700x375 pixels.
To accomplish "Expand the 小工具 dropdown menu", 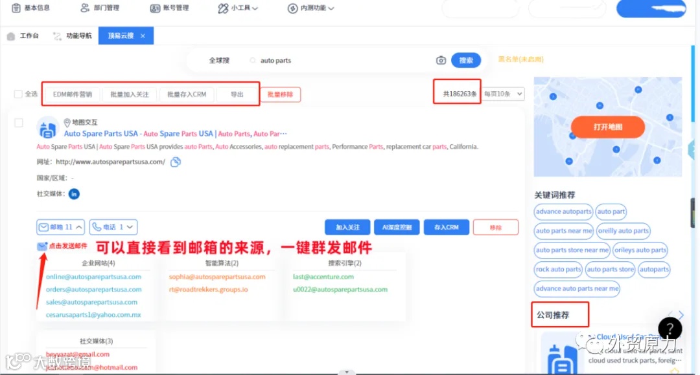I will point(238,8).
